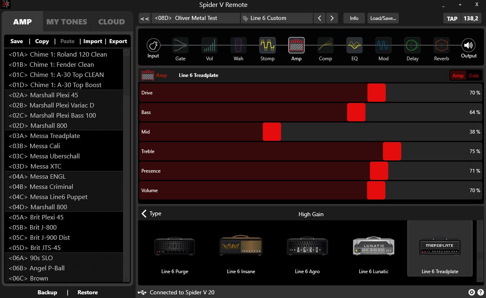Screen dimensions: 486x298
Task: Click the Spider V Remote app logo
Action: tap(6, 4)
